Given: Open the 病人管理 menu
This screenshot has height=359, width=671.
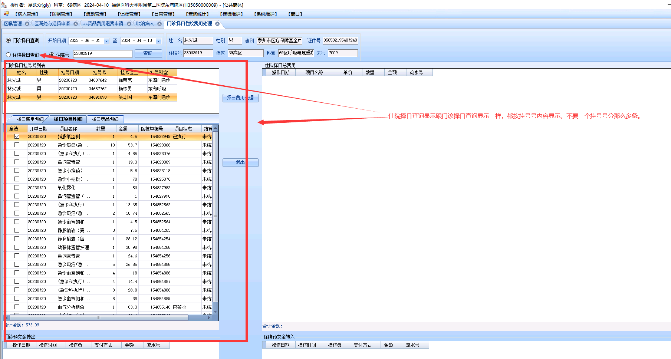Looking at the screenshot, I should pos(27,14).
